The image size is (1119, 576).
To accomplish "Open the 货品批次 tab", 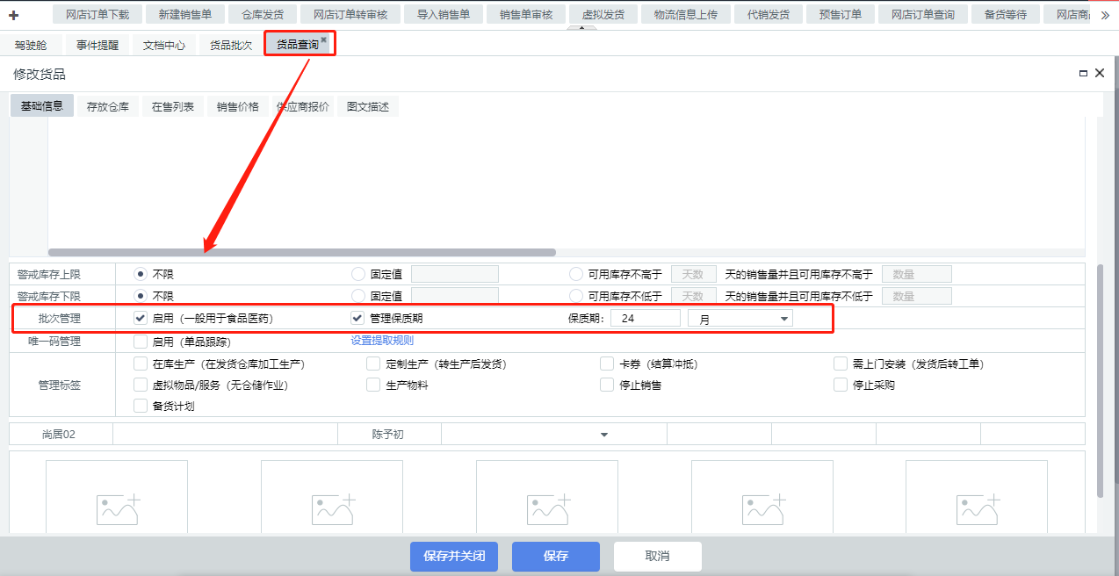I will [x=231, y=45].
